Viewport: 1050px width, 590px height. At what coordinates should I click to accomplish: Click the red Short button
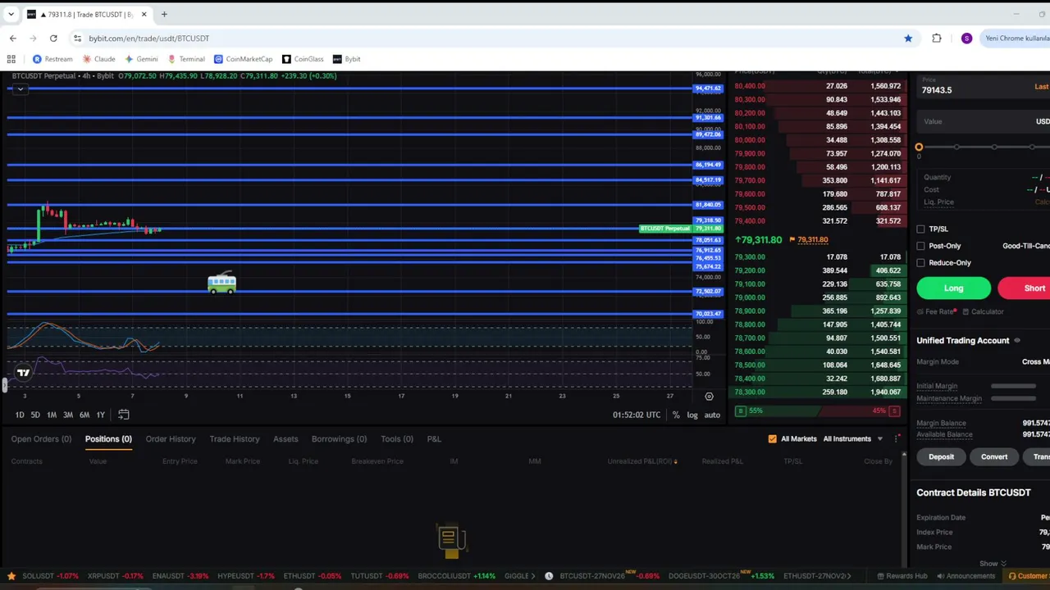(x=1024, y=288)
